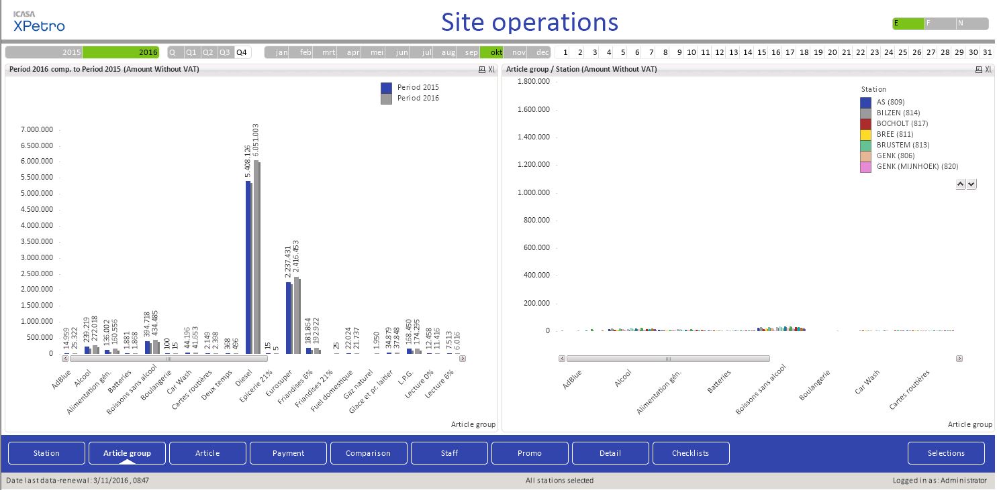Screen dimensions: 997x490
Task: Click the BREE (811) yellow swatch
Action: click(865, 134)
